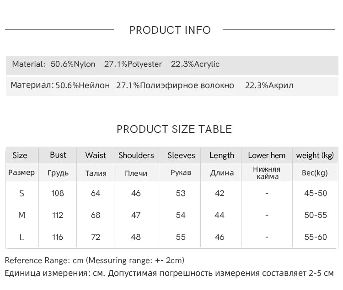The width and height of the screenshot is (343, 290).
Task: Select the 50.6%Nylon material text
Action: [x=73, y=64]
